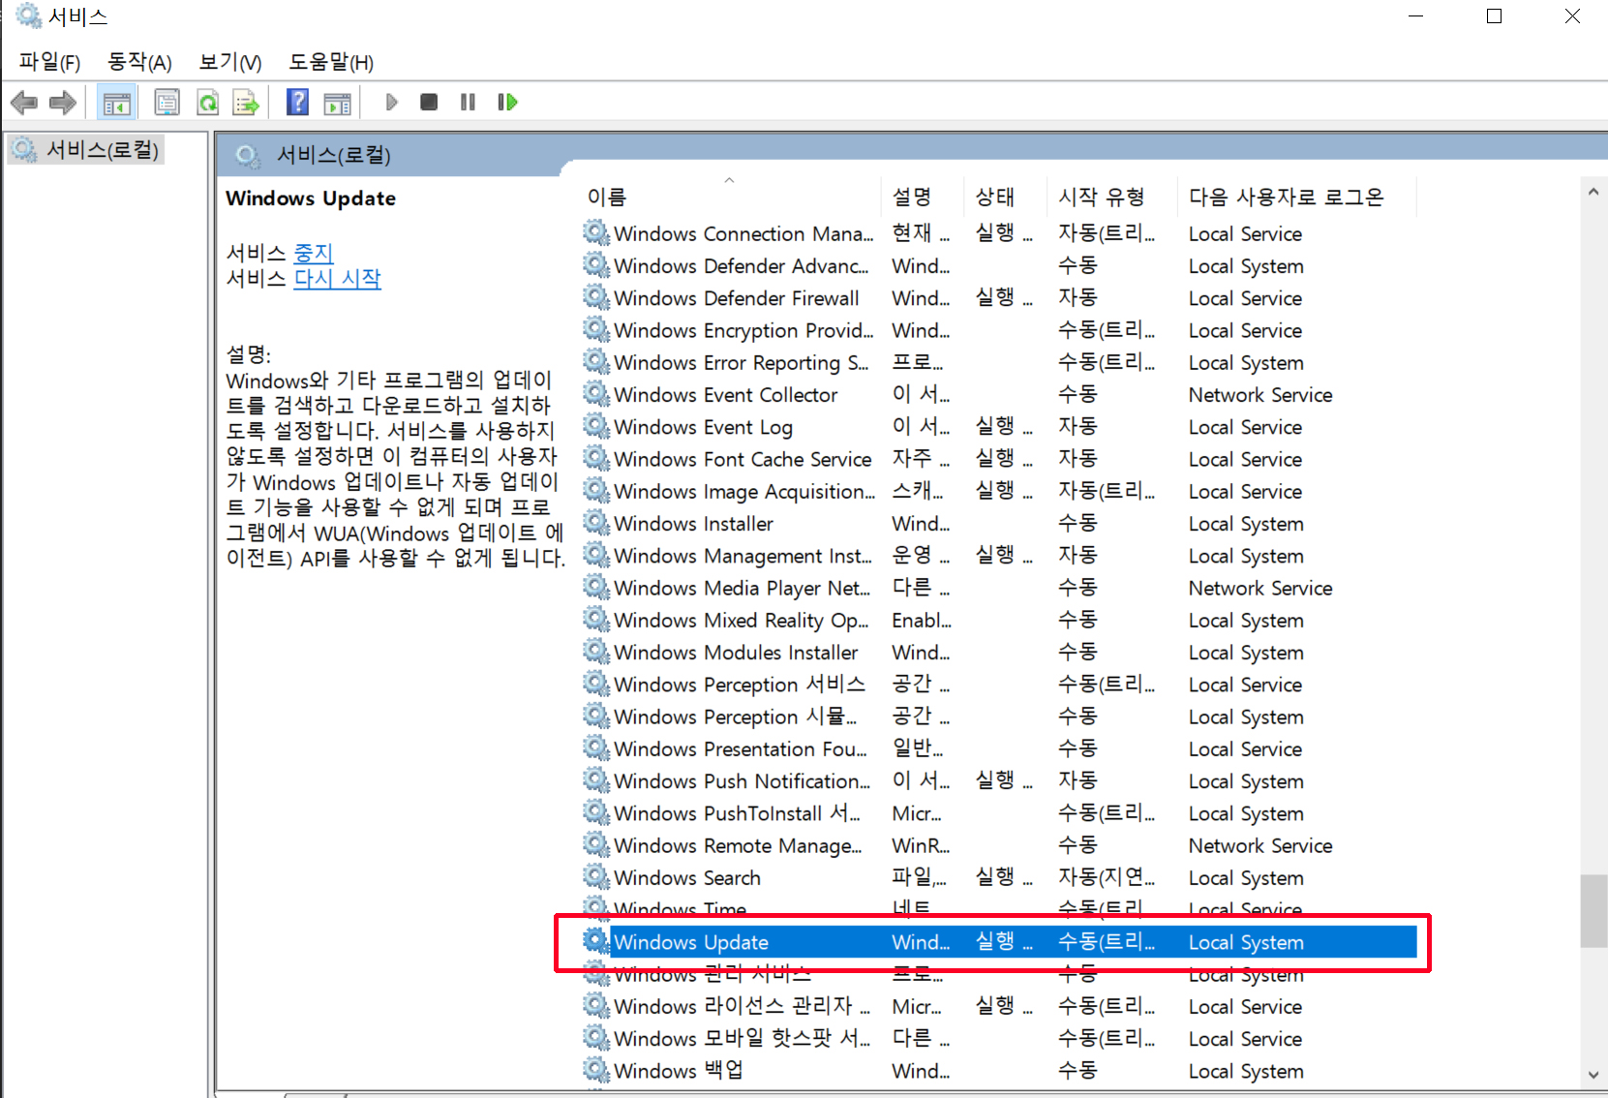Select Windows 모바일 핫스팟 서... name
Viewport: 1608px width, 1098px height.
tap(743, 1038)
